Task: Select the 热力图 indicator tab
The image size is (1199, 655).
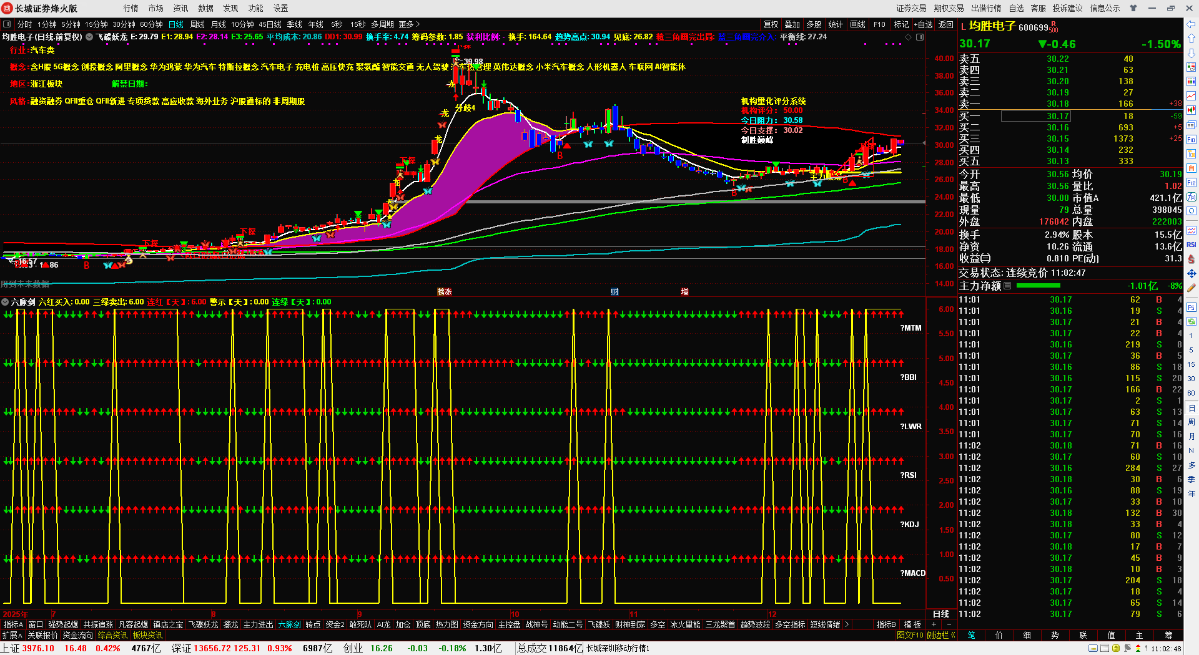Action: pos(447,624)
